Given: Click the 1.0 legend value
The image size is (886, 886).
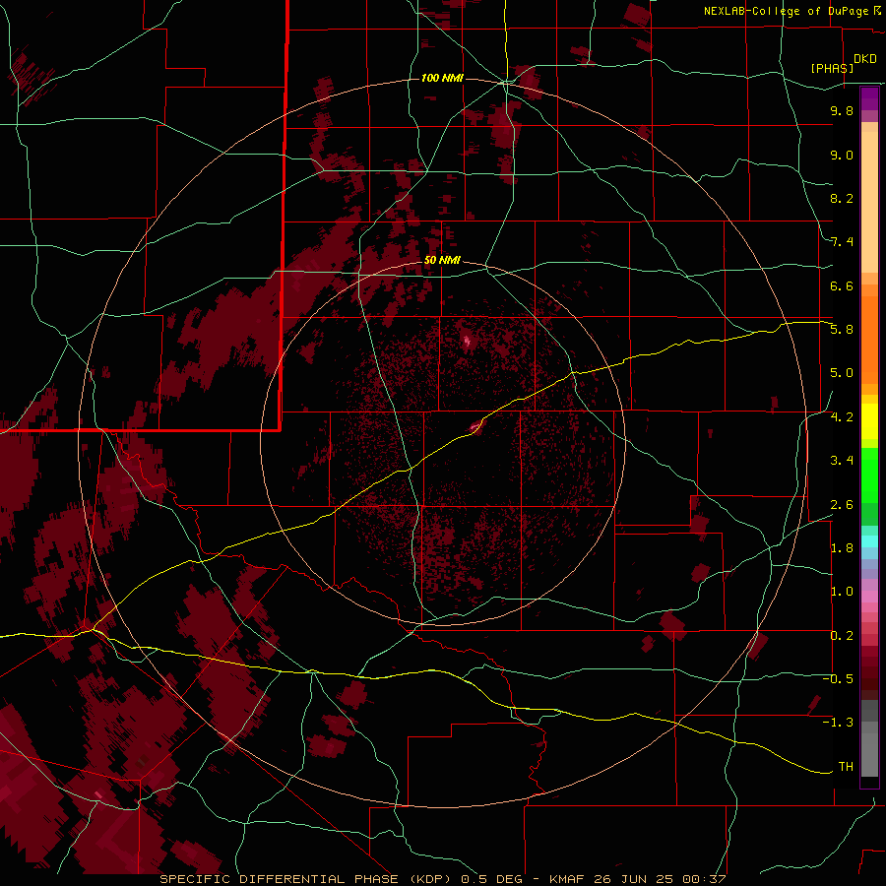Looking at the screenshot, I should point(842,592).
